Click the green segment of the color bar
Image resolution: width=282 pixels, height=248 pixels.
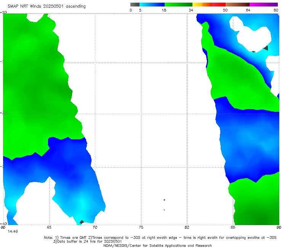(x=178, y=5)
